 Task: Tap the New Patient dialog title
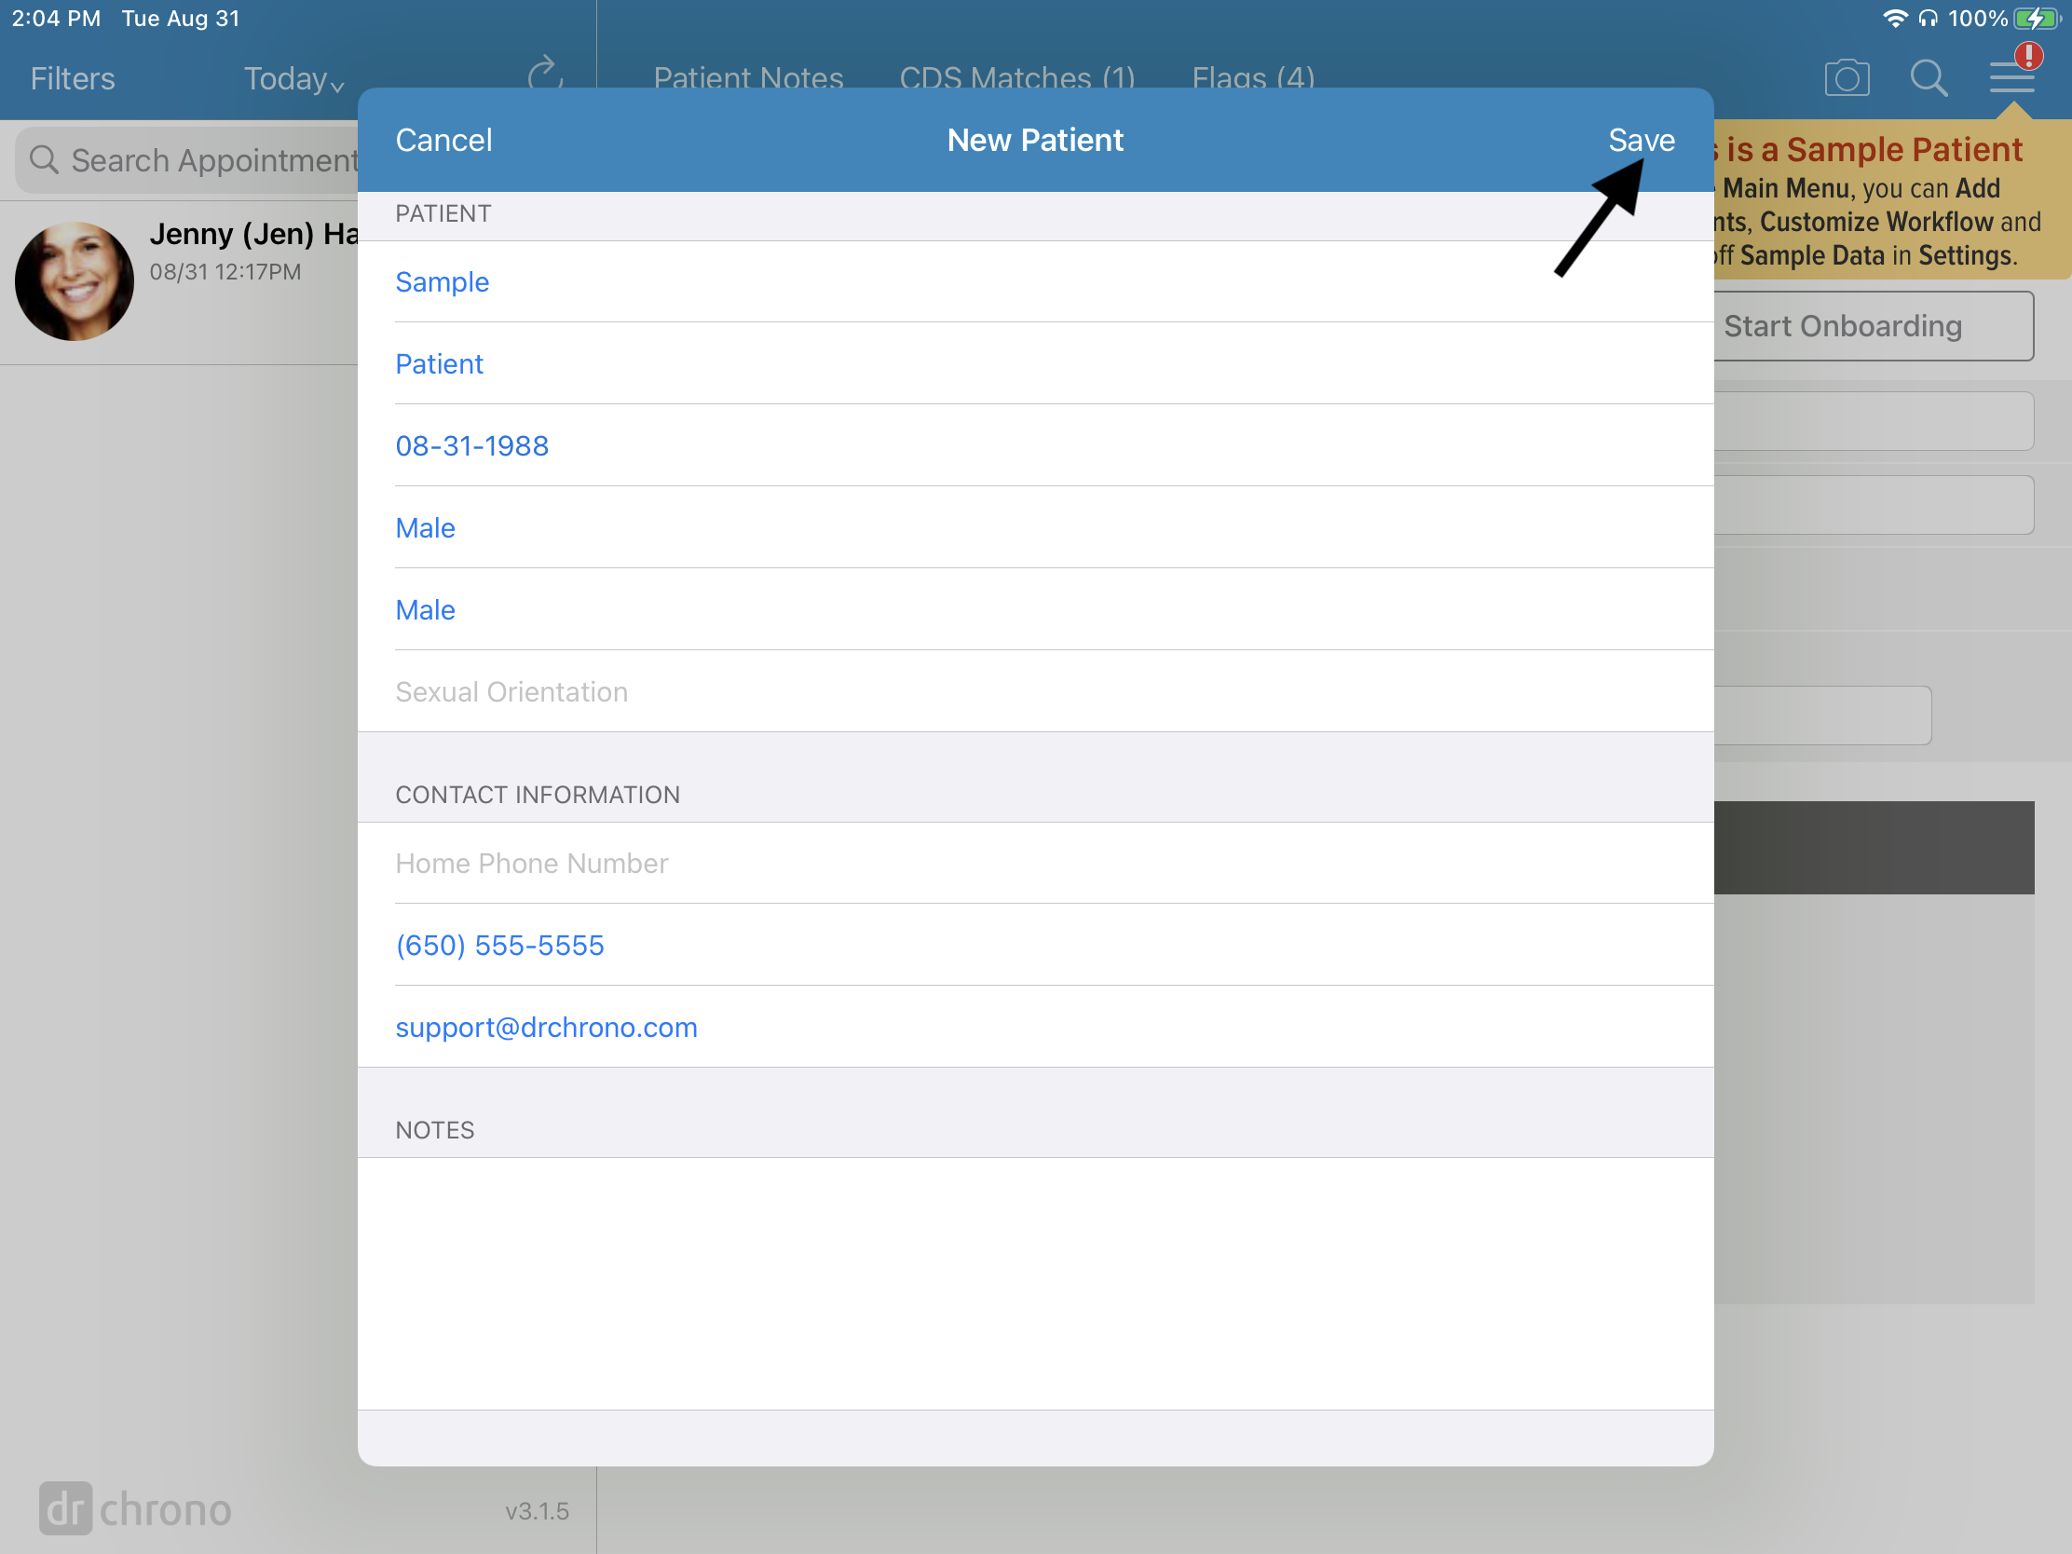click(1035, 140)
